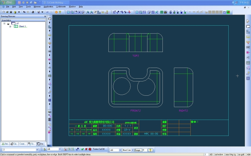
Task: Click the yellow question mark button
Action: click(x=150, y=150)
